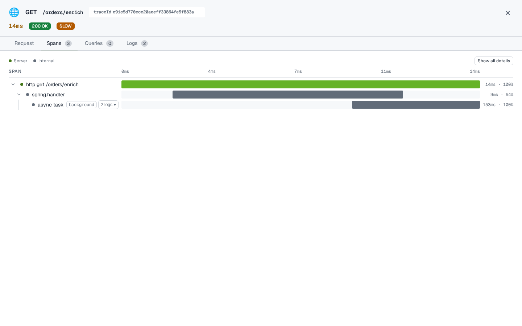Select the spring.handler span row
This screenshot has width=522, height=326.
coord(261,95)
